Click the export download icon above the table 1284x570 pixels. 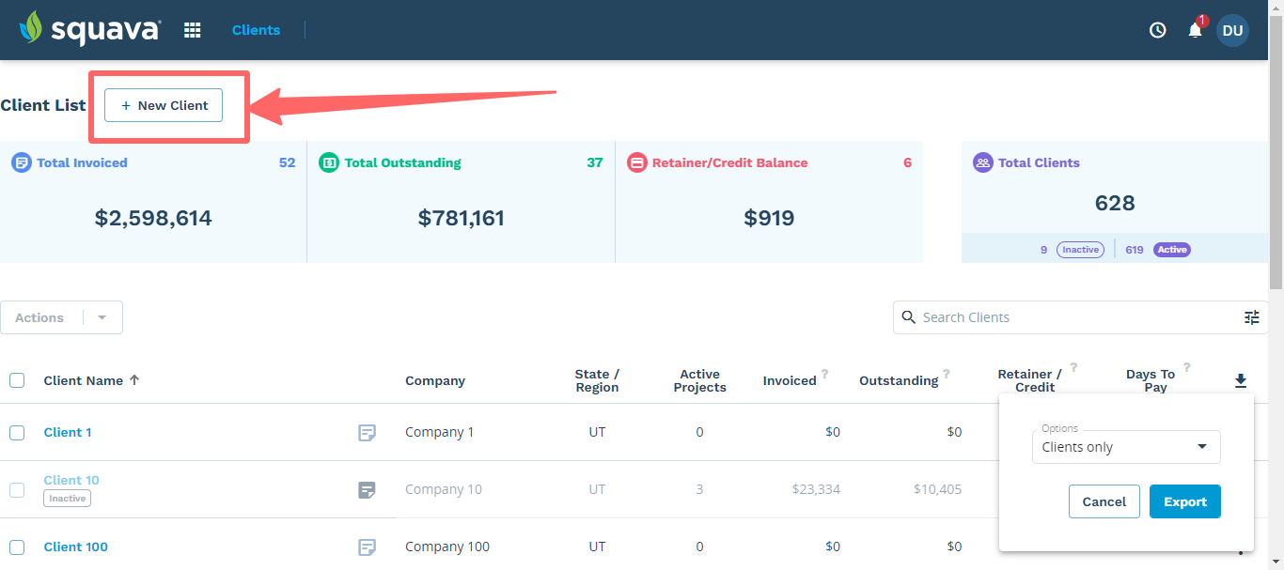tap(1240, 380)
